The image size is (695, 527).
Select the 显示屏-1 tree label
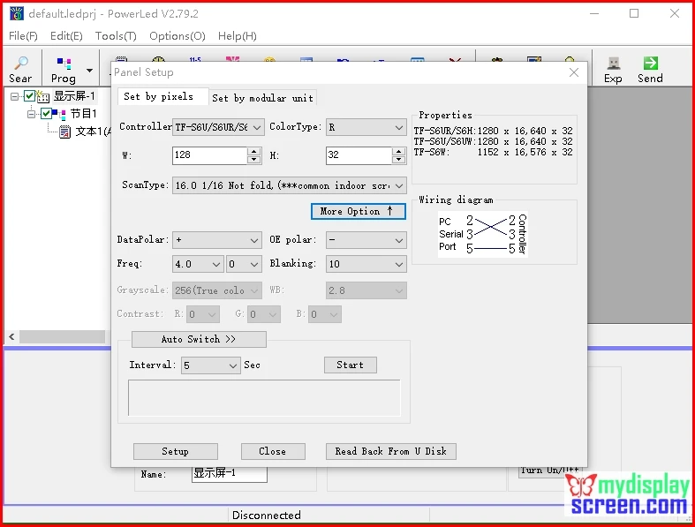coord(74,95)
